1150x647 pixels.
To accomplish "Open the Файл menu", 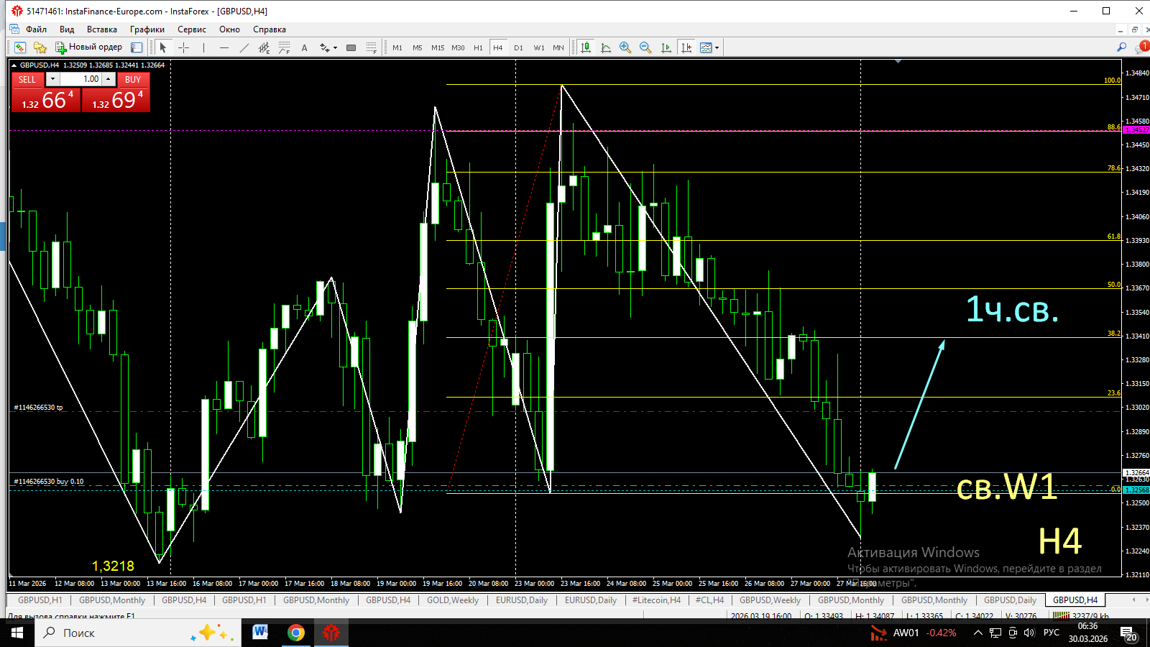I will click(x=36, y=29).
